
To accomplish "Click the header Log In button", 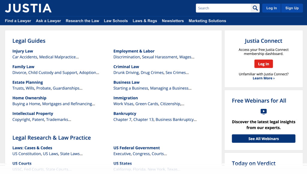I will tap(271, 8).
